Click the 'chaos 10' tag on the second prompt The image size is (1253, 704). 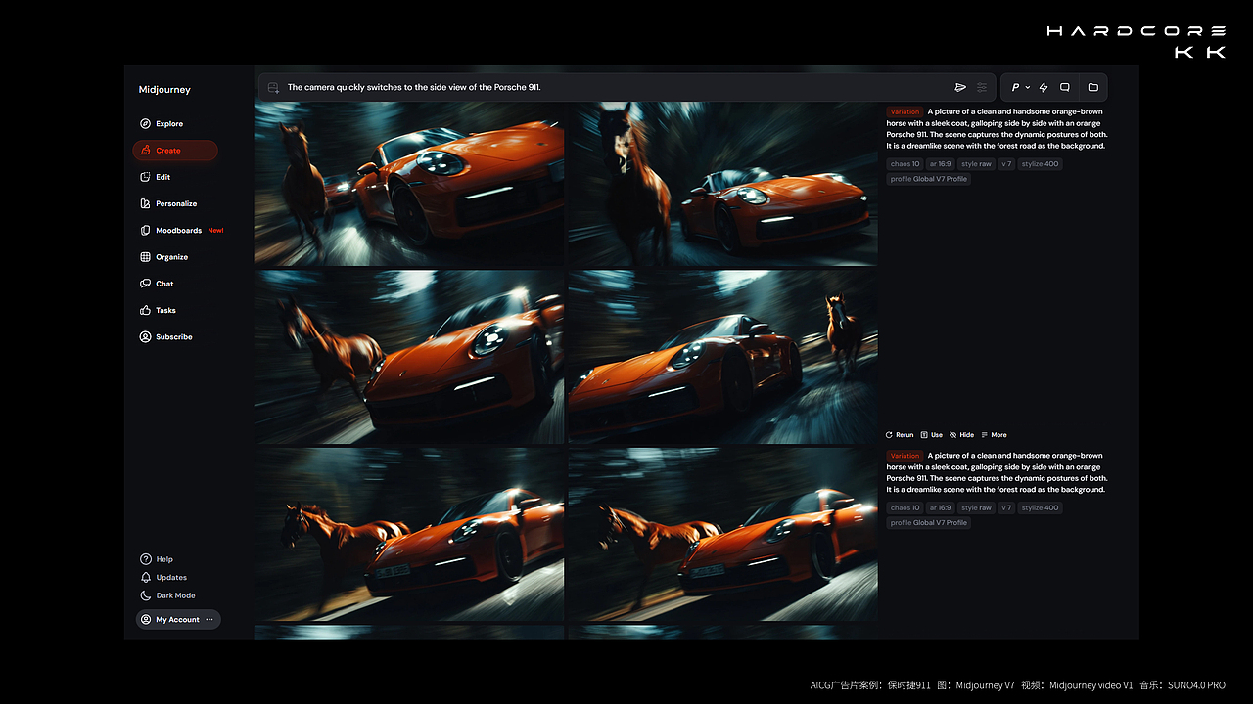click(905, 507)
